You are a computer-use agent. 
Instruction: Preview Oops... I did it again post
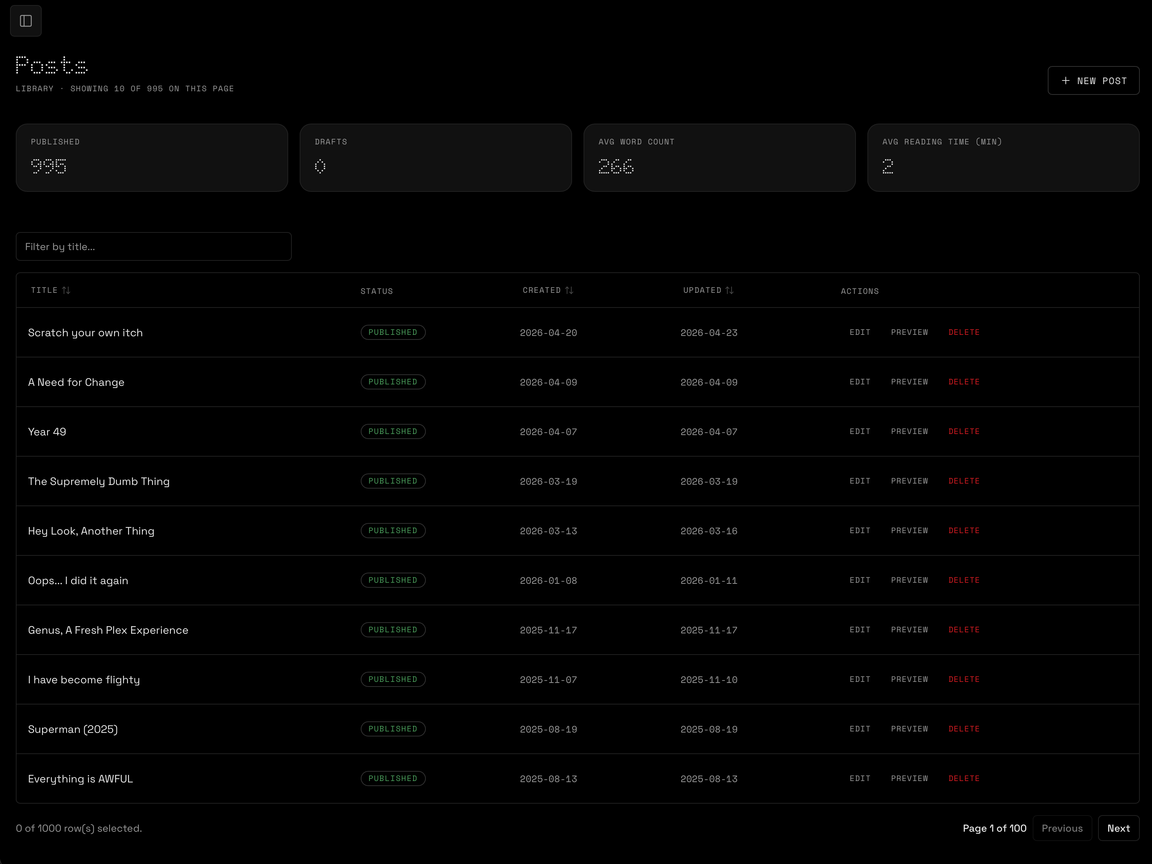[x=909, y=580]
